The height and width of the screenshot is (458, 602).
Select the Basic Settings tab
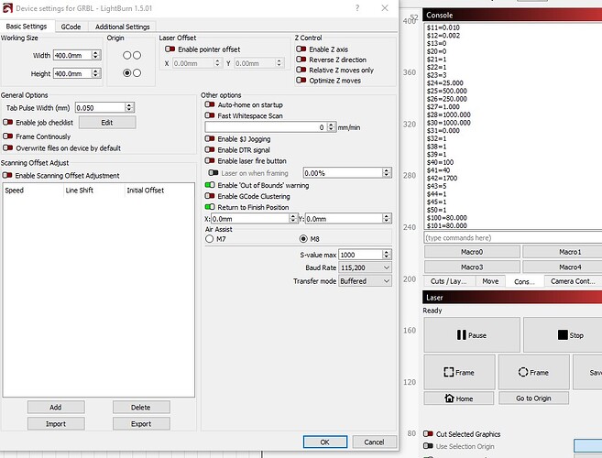pos(27,26)
